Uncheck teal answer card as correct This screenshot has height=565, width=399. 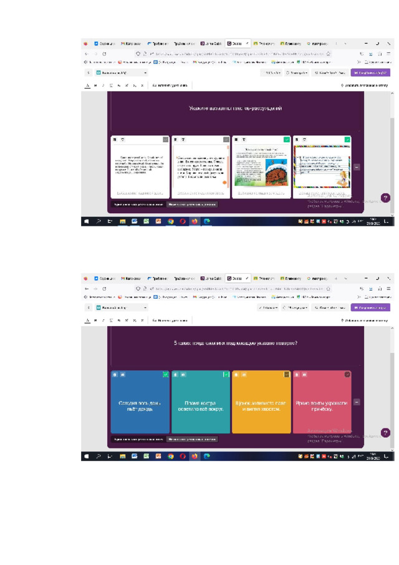[x=226, y=374]
